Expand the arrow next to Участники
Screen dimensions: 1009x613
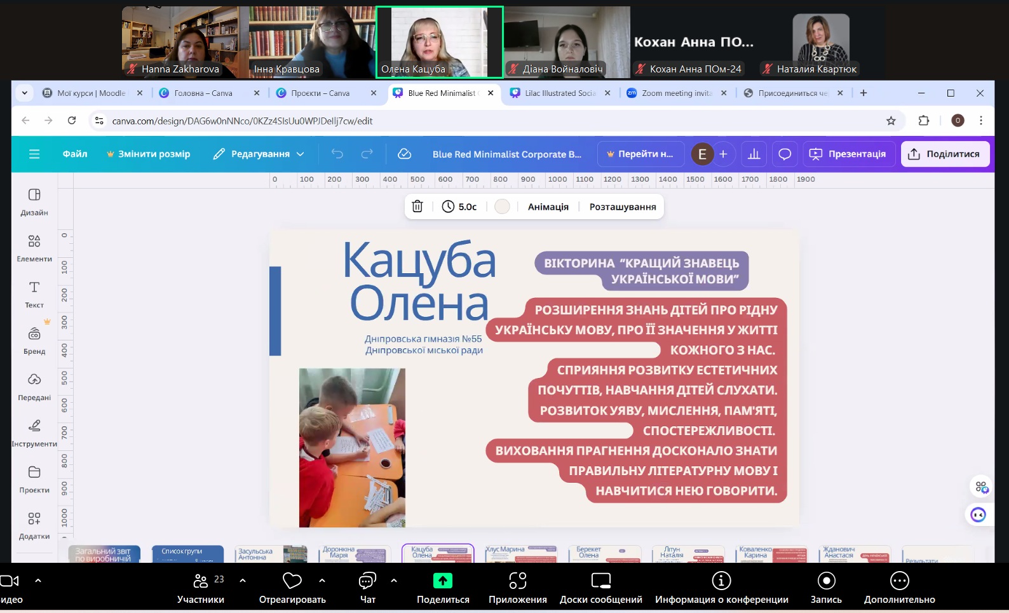click(x=243, y=580)
